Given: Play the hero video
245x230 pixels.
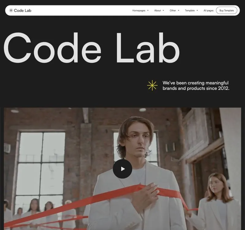Looking at the screenshot, I should pos(122,169).
